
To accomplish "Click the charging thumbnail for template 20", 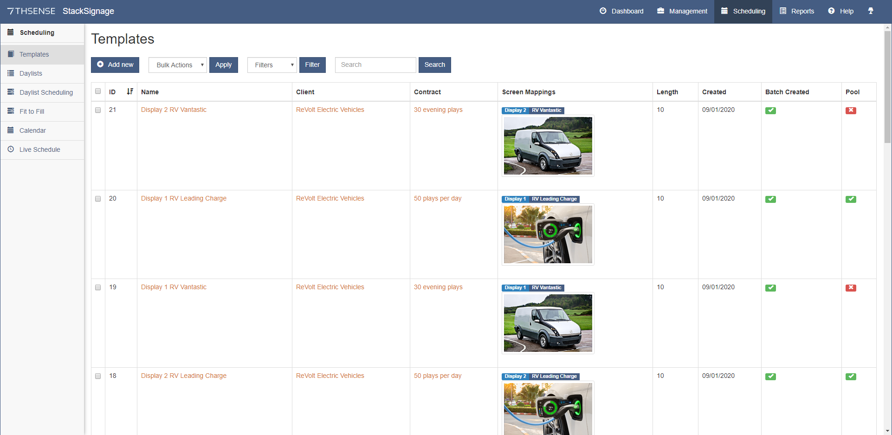I will tap(548, 234).
